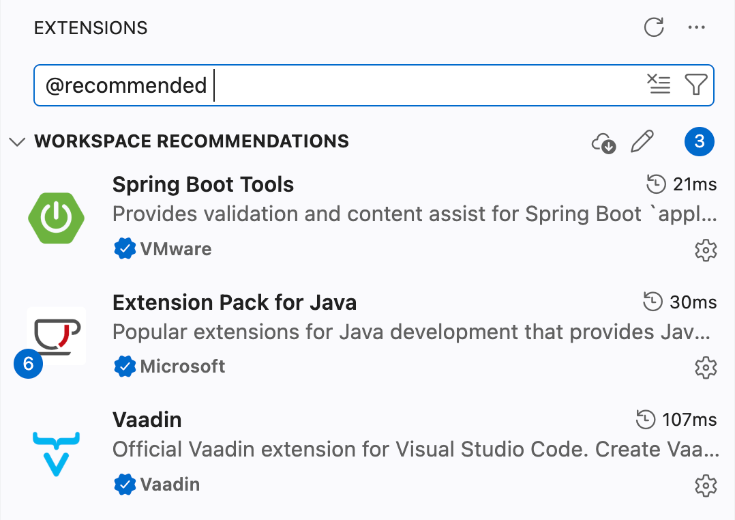Install all workspace recommended extensions cloud icon
The image size is (735, 520).
(604, 142)
